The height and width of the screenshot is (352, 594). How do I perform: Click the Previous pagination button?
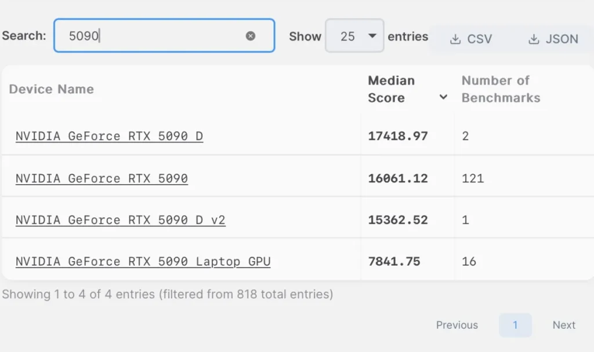coord(457,325)
